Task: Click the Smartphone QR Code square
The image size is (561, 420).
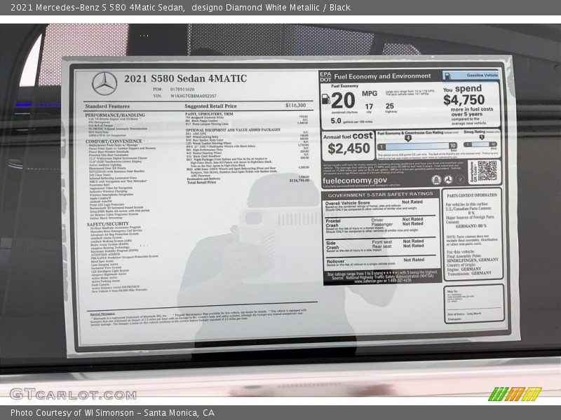Action: 489,171
